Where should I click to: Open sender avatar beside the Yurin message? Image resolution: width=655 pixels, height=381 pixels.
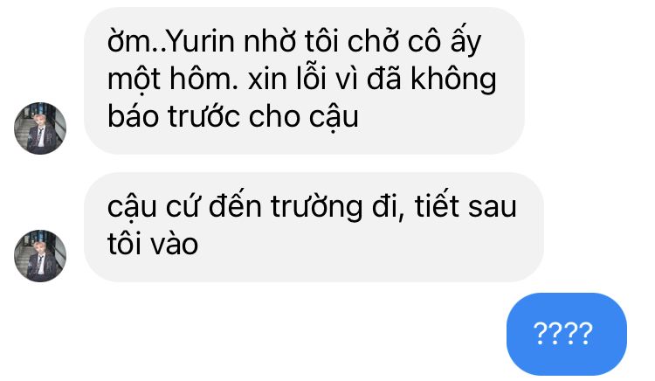coord(40,128)
